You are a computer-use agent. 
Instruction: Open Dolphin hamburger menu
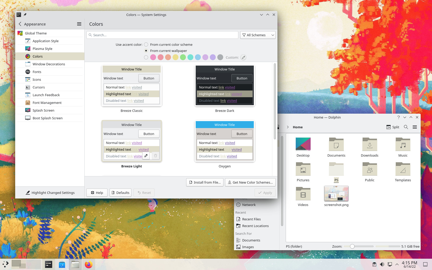pos(415,127)
